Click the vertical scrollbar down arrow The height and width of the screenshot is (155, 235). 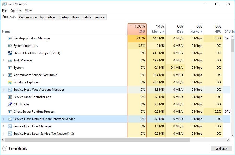click(x=232, y=135)
